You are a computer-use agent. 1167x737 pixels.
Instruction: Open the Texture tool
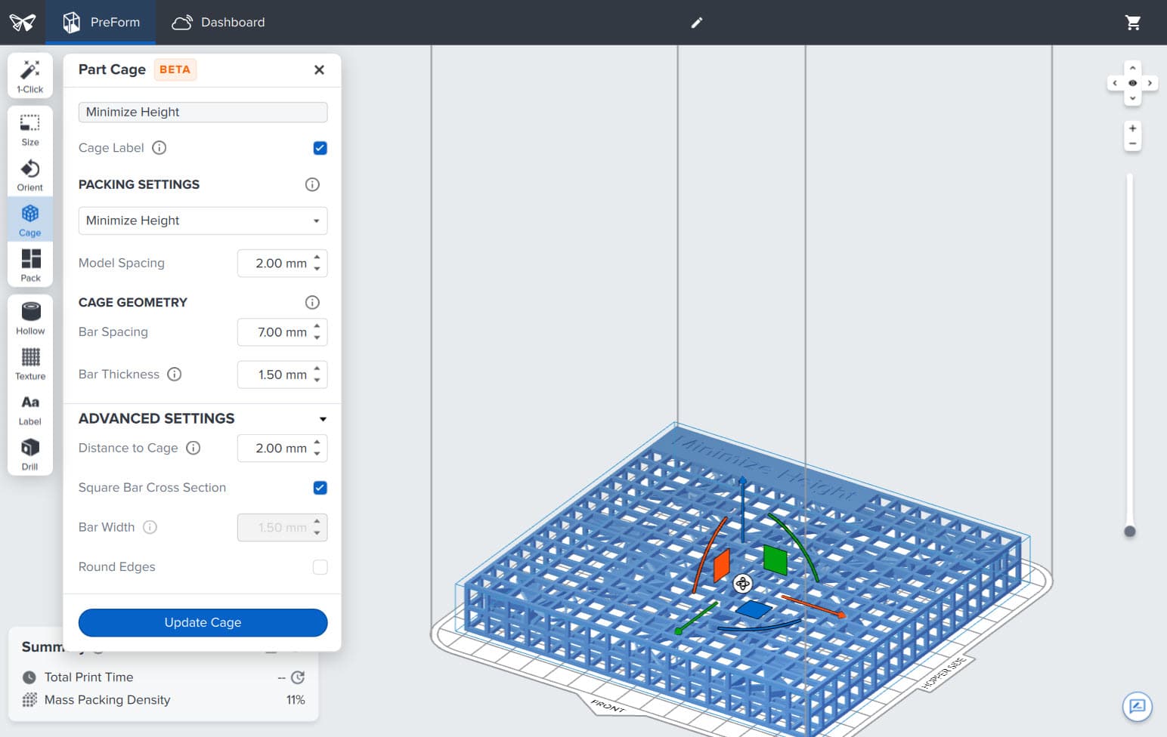pyautogui.click(x=30, y=363)
